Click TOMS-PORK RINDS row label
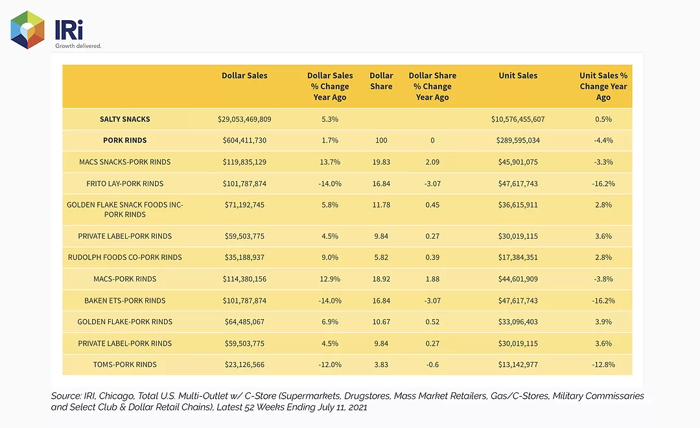This screenshot has width=700, height=428. tap(125, 364)
